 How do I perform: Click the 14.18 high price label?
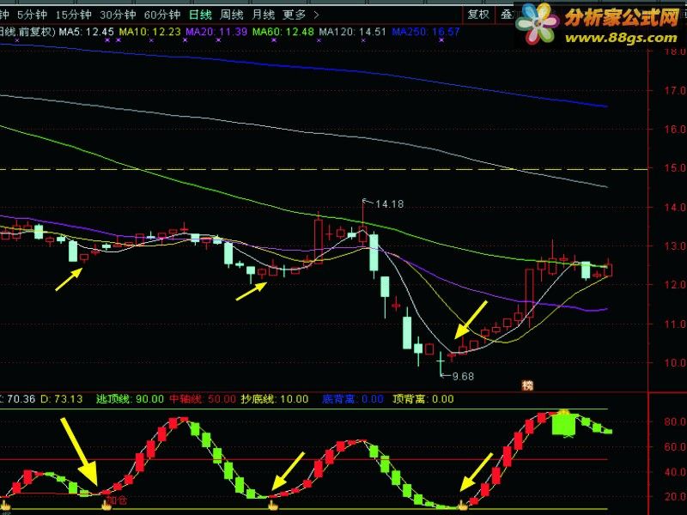(x=389, y=204)
